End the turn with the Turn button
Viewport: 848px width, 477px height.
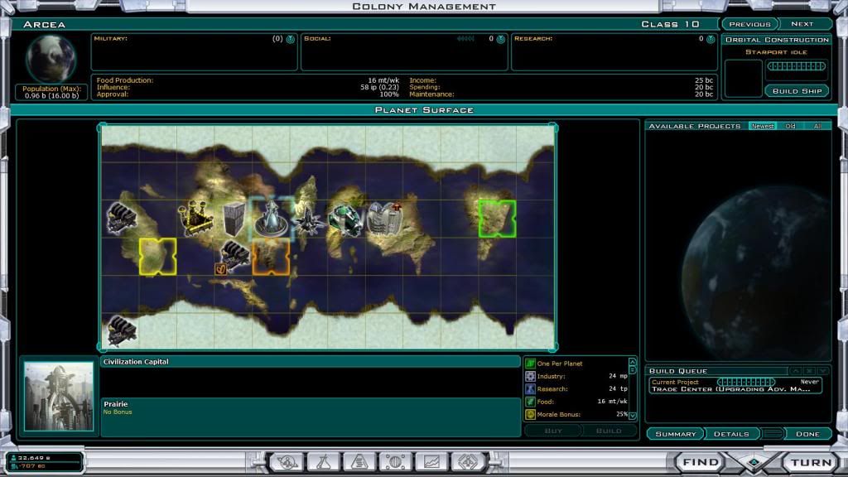click(811, 462)
